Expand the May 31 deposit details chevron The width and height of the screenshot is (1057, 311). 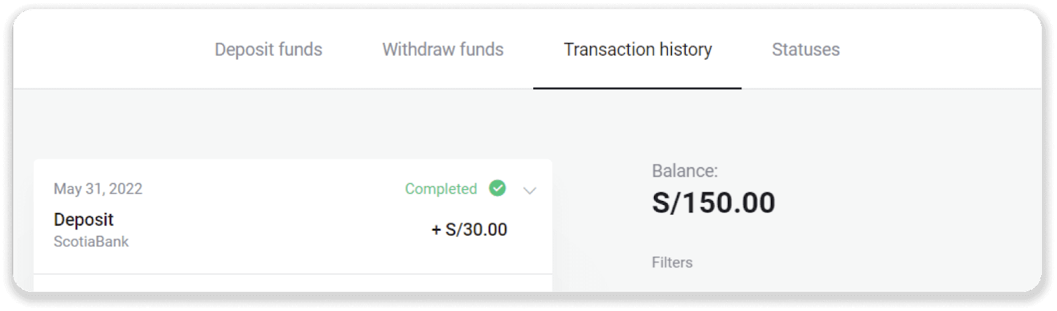[529, 190]
